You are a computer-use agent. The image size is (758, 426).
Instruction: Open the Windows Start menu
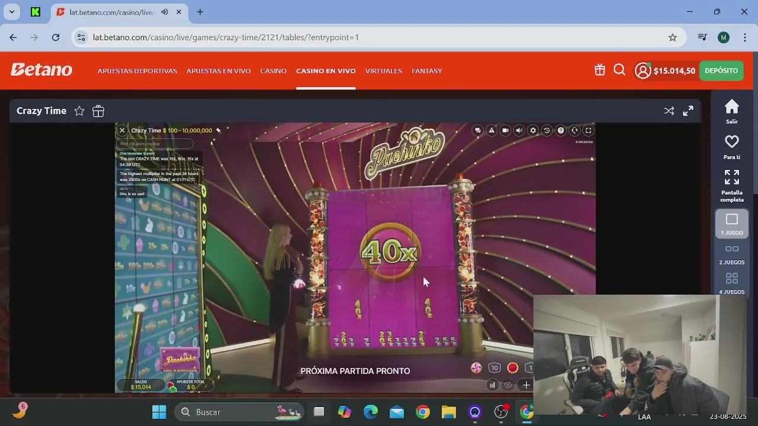pyautogui.click(x=159, y=412)
